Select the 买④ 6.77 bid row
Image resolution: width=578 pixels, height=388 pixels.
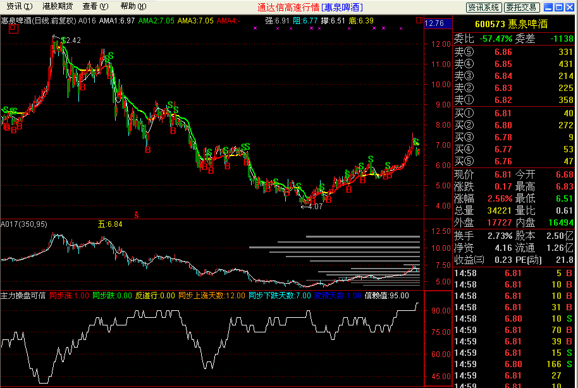513,149
